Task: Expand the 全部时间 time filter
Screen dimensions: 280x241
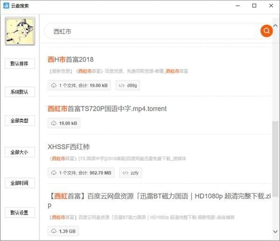Action: point(20,183)
